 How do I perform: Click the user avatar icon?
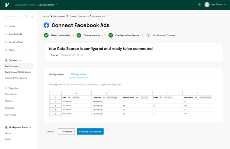click(207, 5)
